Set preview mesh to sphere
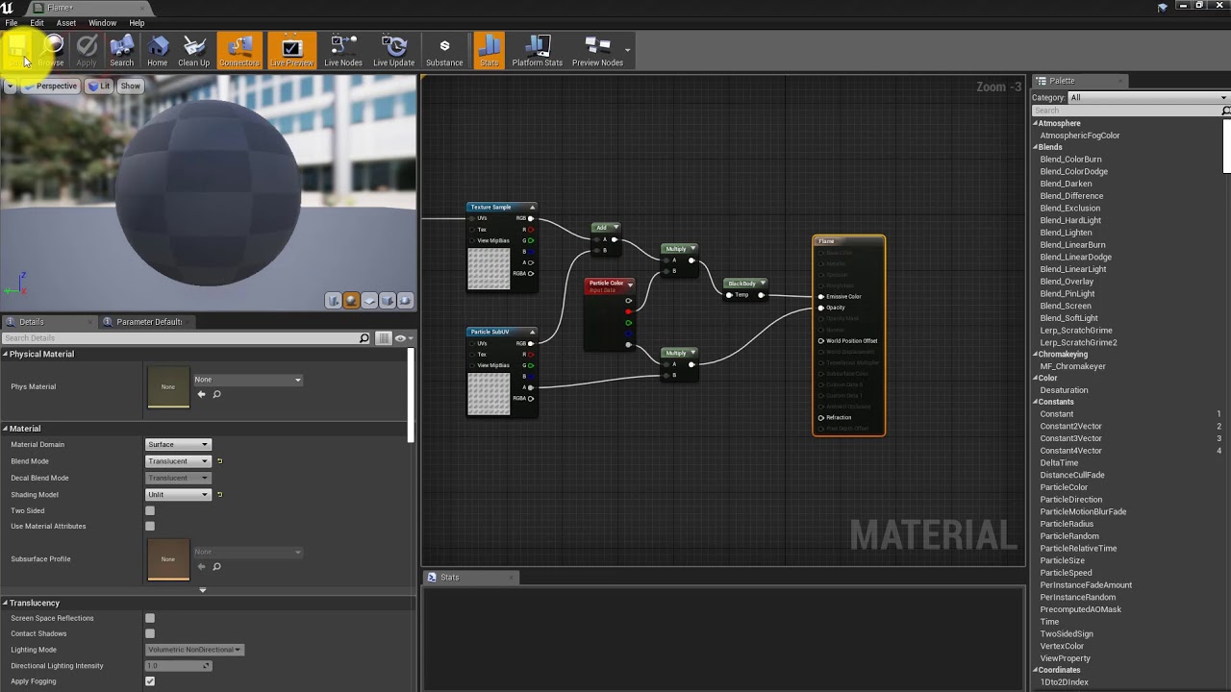The width and height of the screenshot is (1231, 692). pyautogui.click(x=351, y=301)
